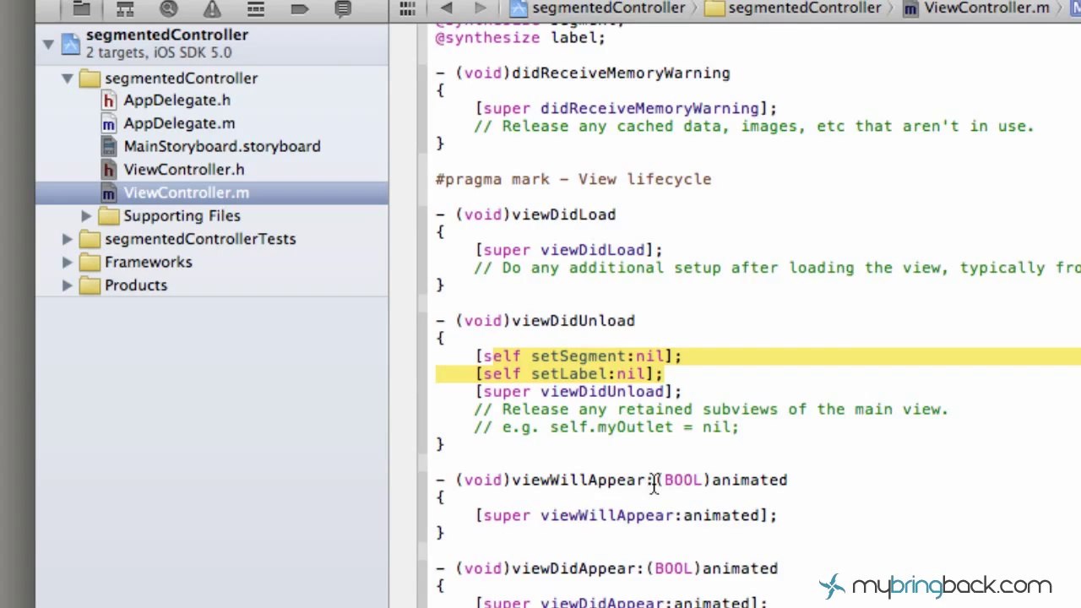Click the AppDelegate.h header file icon
The image size is (1081, 608).
click(108, 100)
